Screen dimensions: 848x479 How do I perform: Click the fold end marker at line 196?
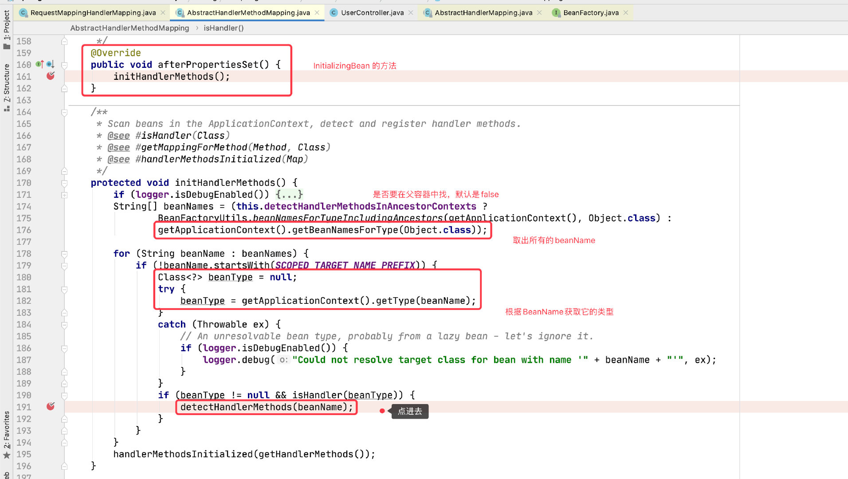click(64, 466)
